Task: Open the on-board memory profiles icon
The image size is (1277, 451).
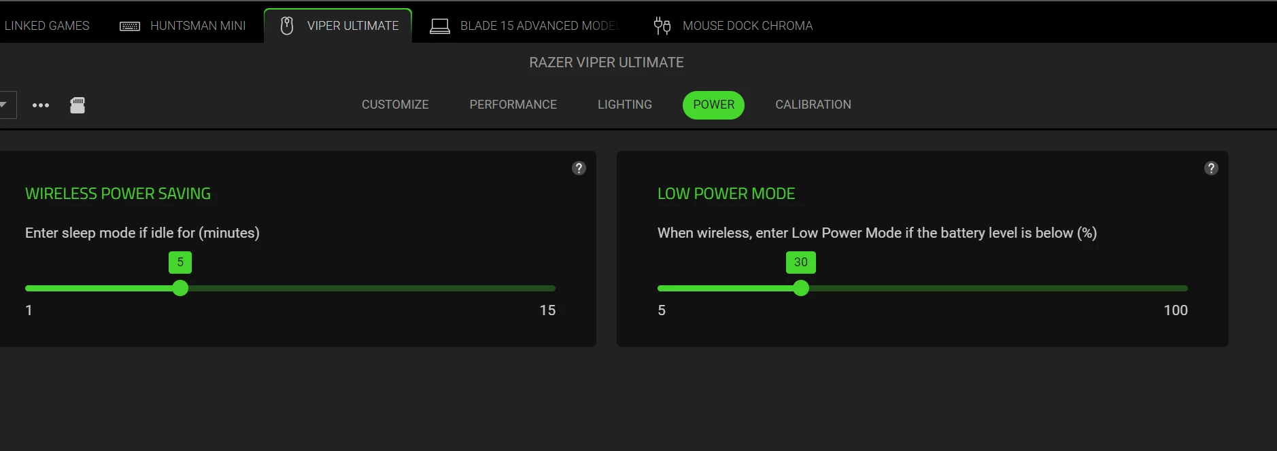Action: coord(78,105)
